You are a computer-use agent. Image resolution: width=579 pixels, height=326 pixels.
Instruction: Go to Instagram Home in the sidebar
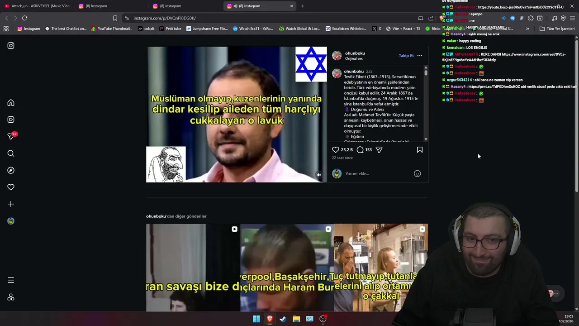pyautogui.click(x=11, y=103)
